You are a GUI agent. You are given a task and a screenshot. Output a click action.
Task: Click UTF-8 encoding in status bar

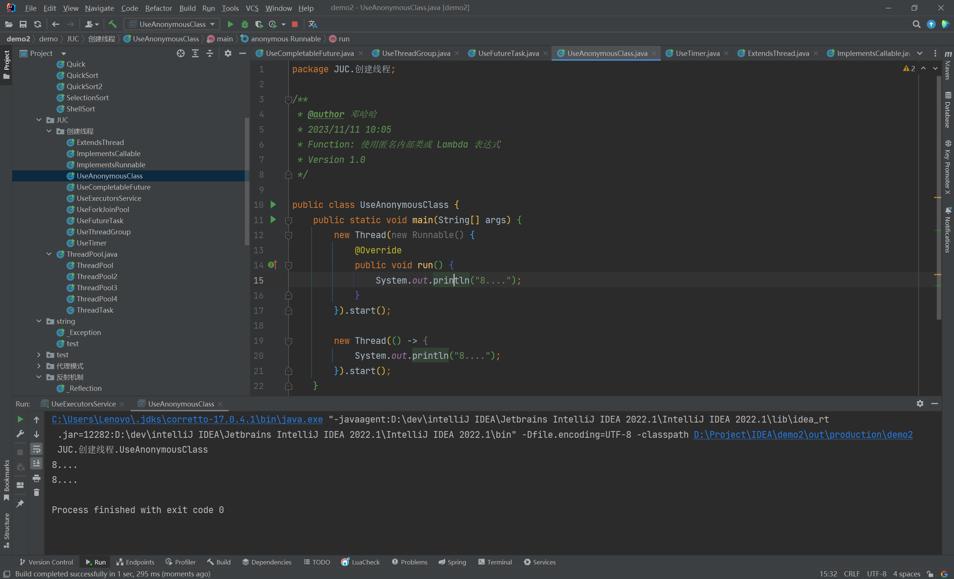pyautogui.click(x=876, y=573)
